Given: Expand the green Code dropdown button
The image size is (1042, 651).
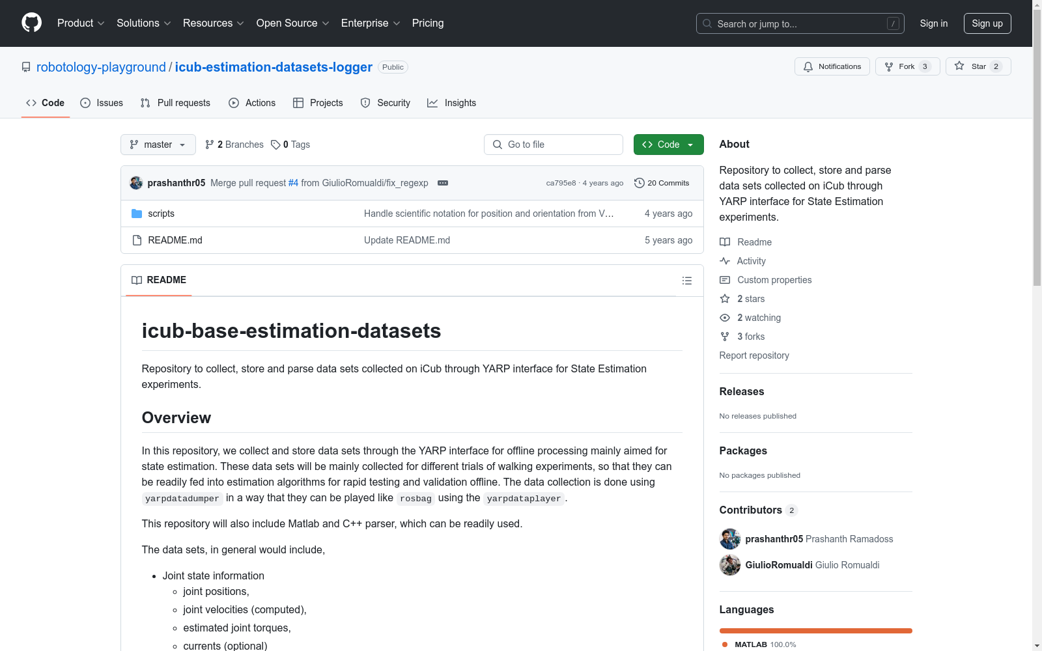Looking at the screenshot, I should tap(668, 145).
